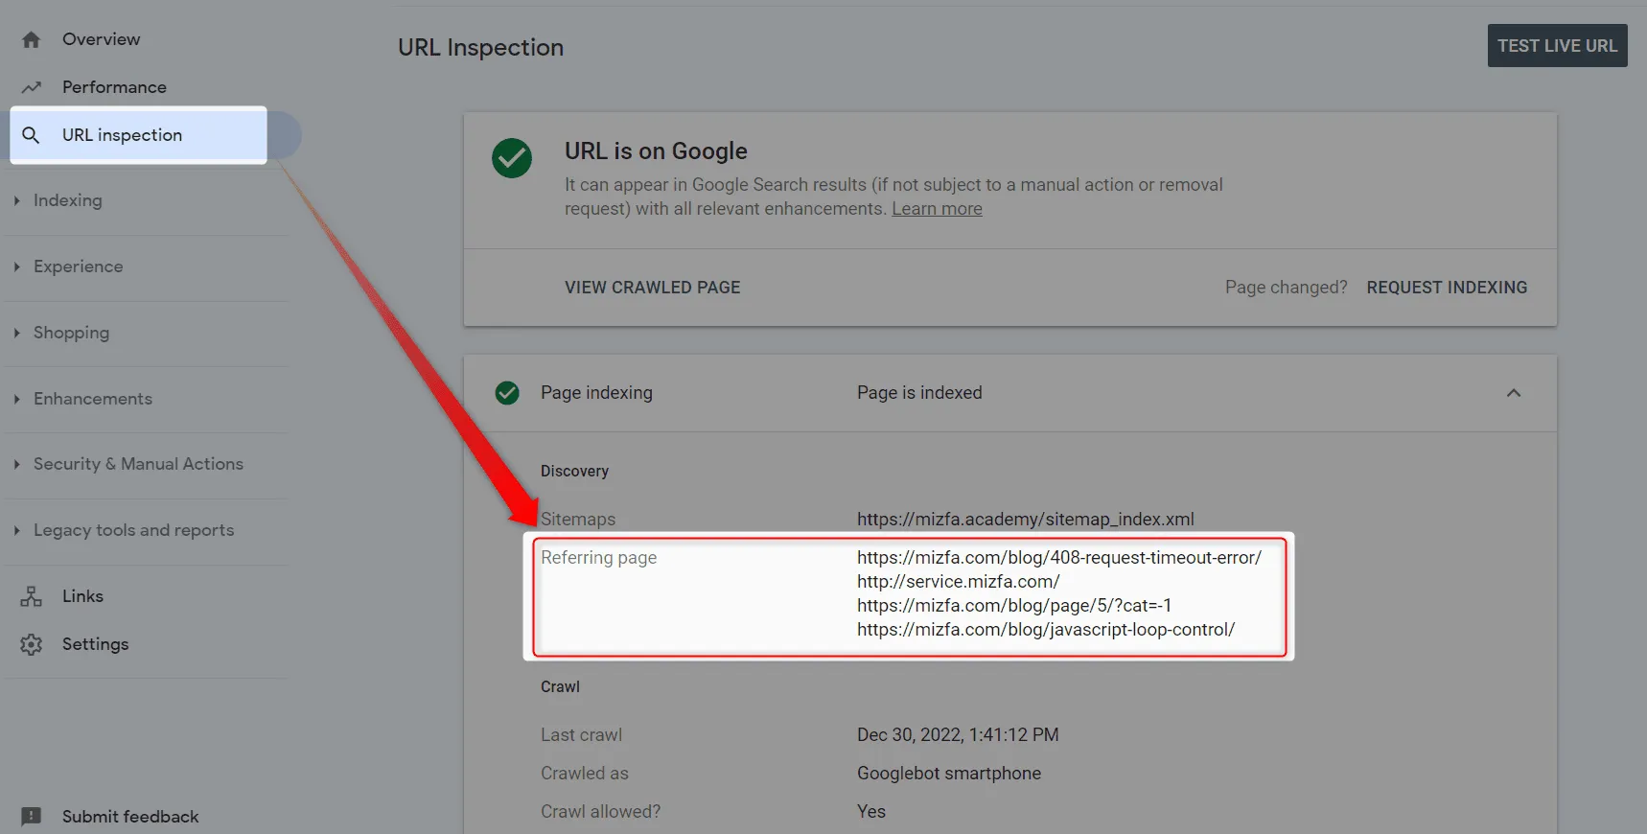Expand the Experience section
1647x834 pixels.
pyautogui.click(x=69, y=266)
